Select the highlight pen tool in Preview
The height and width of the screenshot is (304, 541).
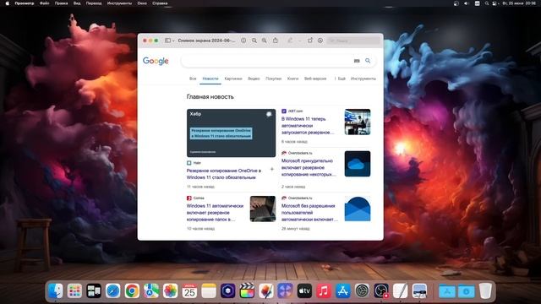pyautogui.click(x=290, y=41)
